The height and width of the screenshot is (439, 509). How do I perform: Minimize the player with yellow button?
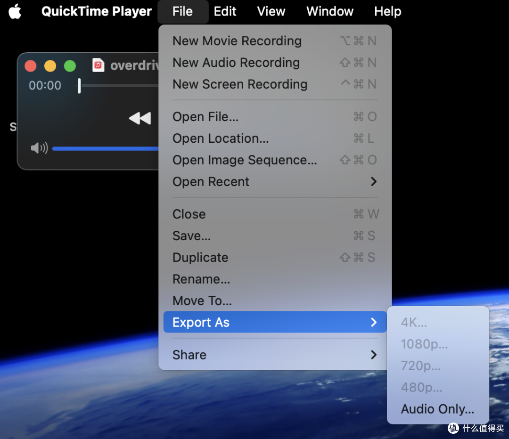pyautogui.click(x=50, y=66)
